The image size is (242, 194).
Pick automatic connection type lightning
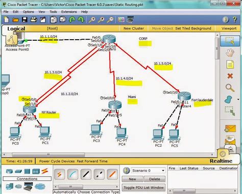pos(59,174)
